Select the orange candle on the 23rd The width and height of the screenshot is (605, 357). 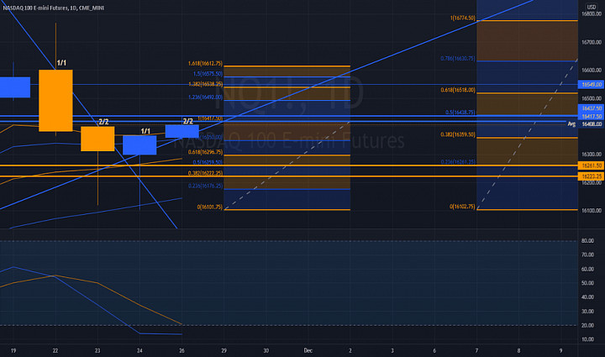pyautogui.click(x=97, y=139)
